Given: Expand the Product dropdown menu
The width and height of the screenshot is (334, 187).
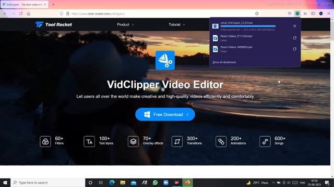Looking at the screenshot, I should pos(125,24).
